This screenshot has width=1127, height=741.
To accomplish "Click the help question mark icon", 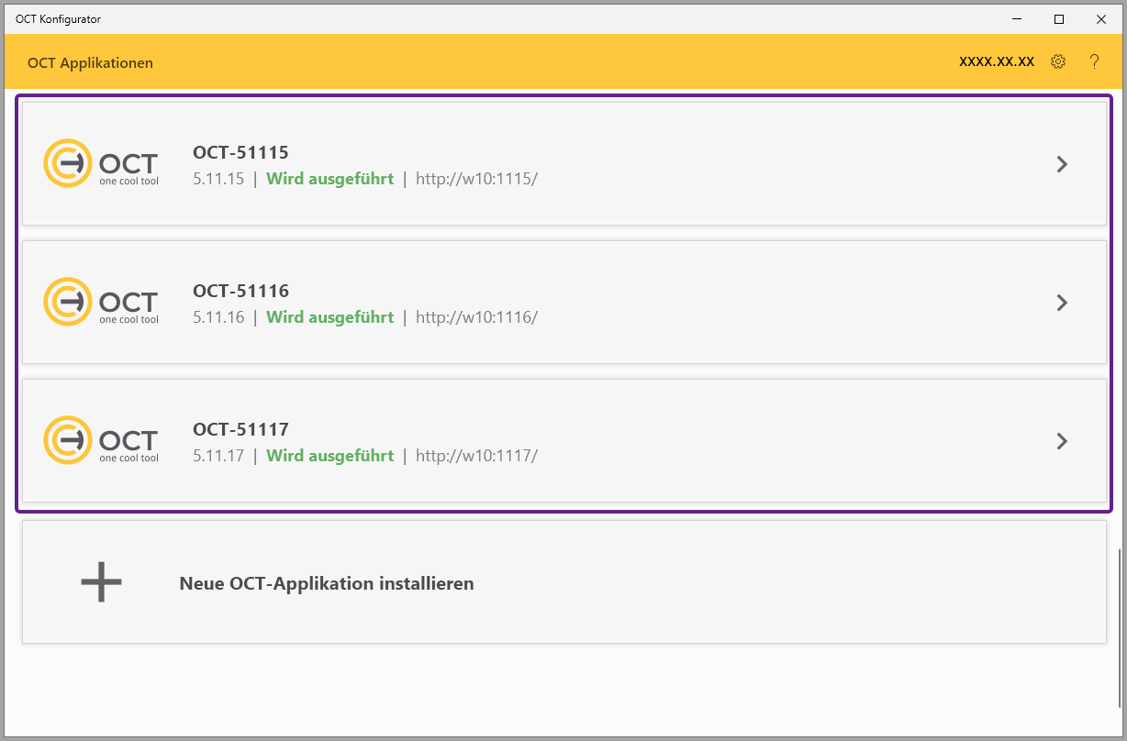I will (x=1094, y=61).
